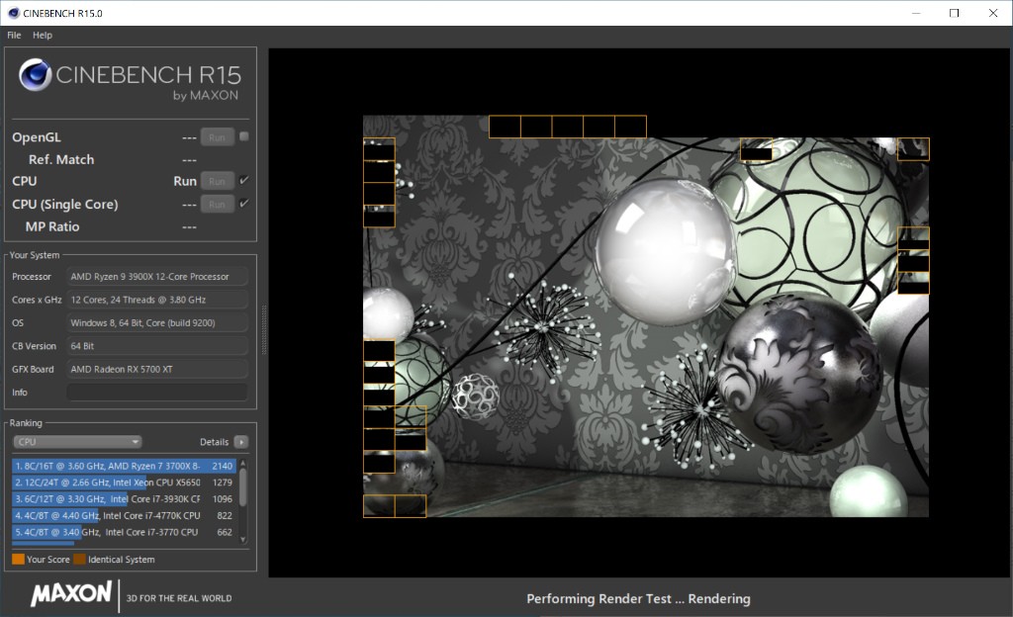Uncheck the CPU test checkbox

[x=243, y=180]
